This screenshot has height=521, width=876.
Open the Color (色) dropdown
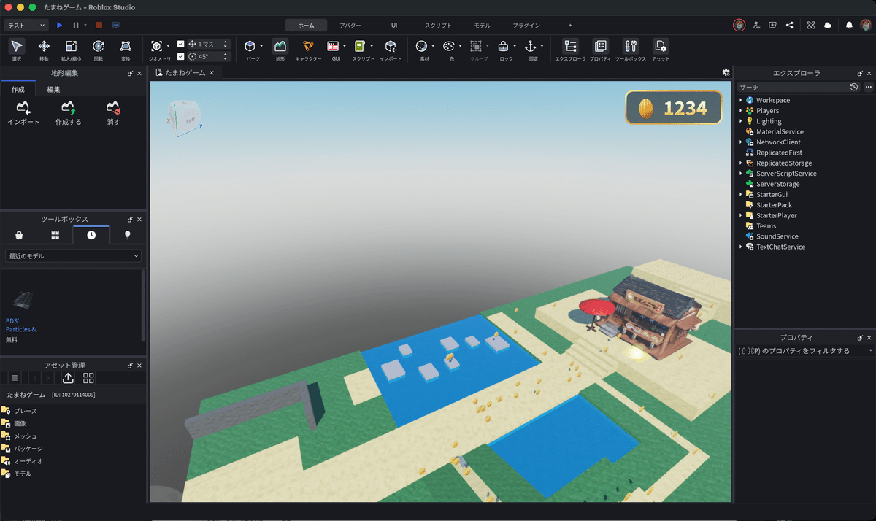tap(460, 46)
